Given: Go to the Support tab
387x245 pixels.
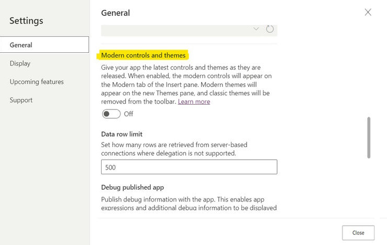Looking at the screenshot, I should click(21, 100).
